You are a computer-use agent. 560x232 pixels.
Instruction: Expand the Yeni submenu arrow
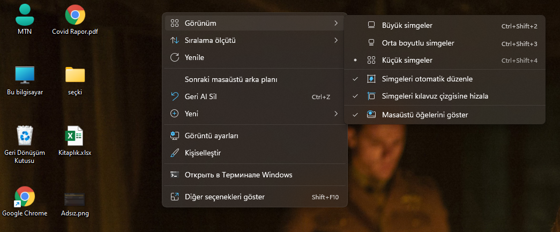click(335, 114)
